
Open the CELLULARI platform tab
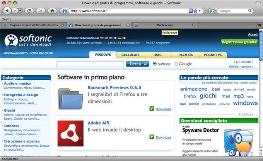click(130, 55)
